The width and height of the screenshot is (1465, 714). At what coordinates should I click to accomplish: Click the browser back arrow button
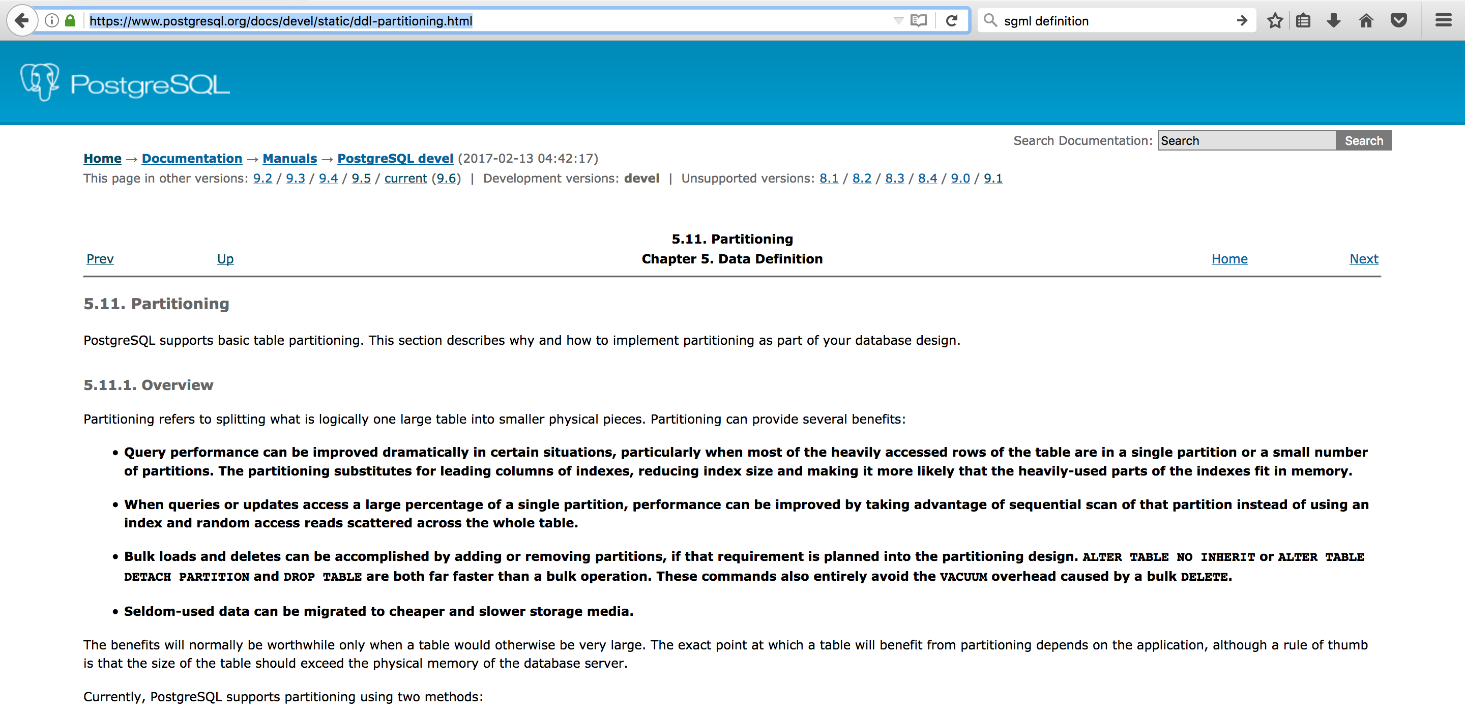click(x=21, y=21)
